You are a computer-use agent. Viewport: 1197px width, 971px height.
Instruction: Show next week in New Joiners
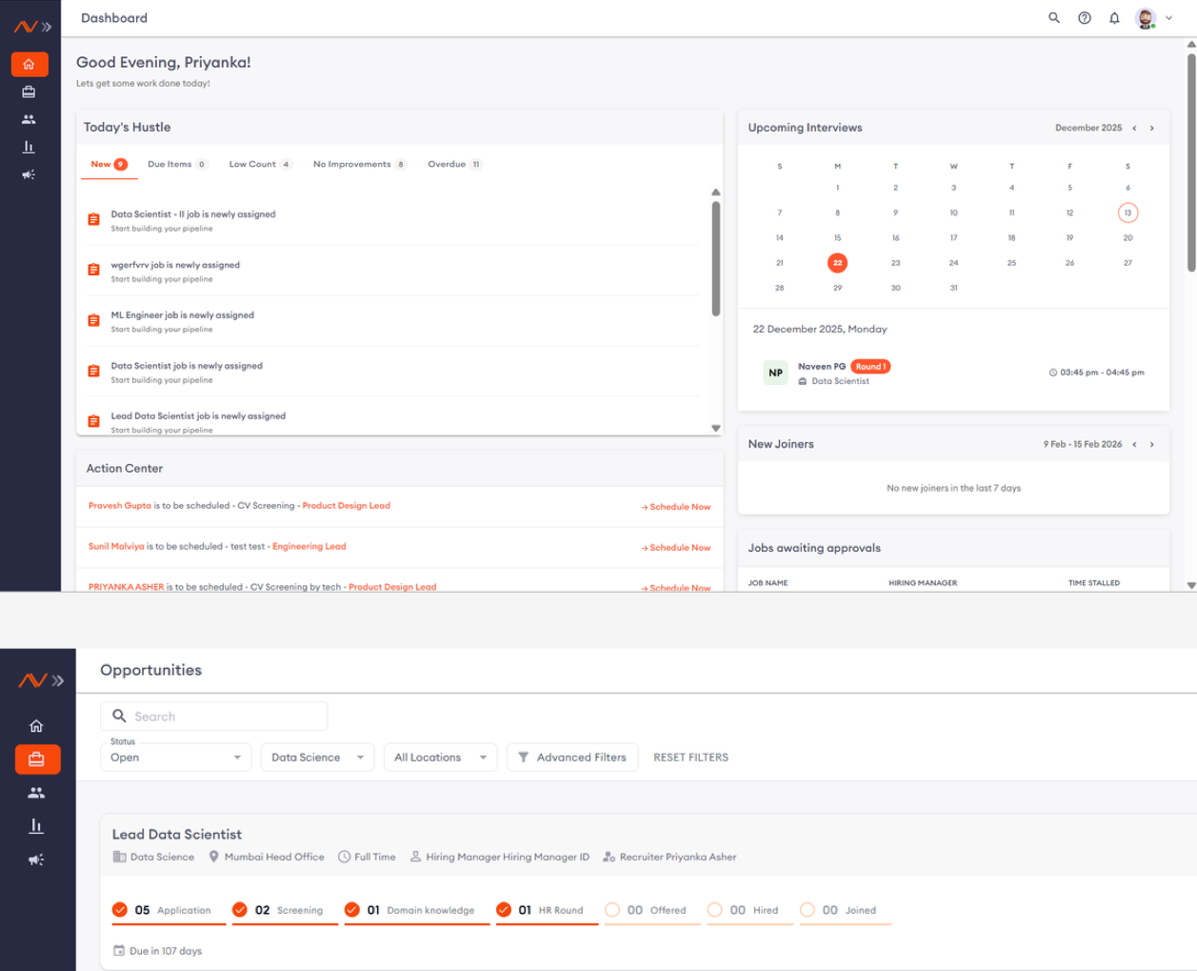[x=1152, y=444]
